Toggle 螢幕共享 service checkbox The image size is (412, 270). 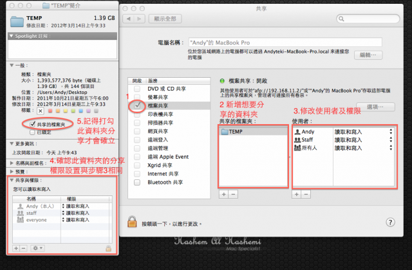[x=137, y=97]
